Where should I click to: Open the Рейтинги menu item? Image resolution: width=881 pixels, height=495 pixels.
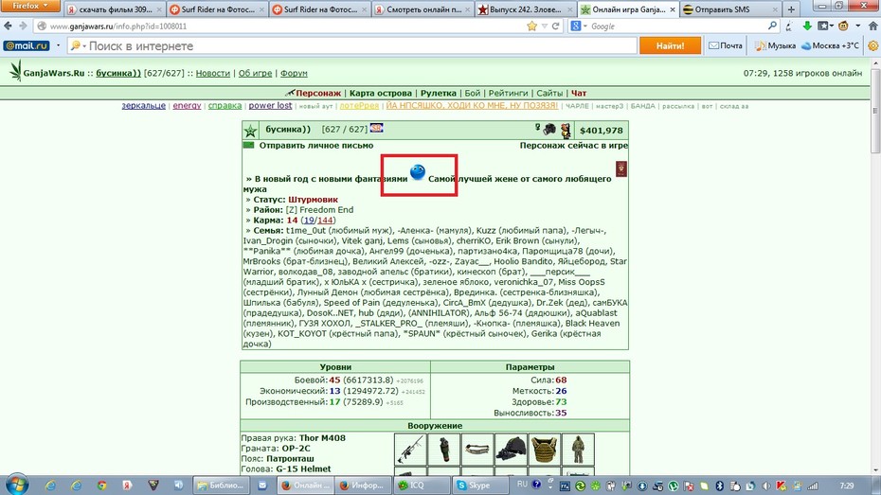coord(508,93)
